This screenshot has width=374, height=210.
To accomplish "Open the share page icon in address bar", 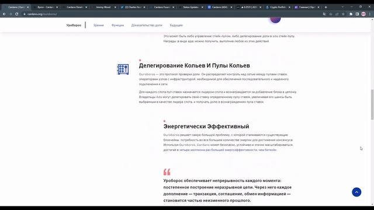I will click(x=337, y=14).
